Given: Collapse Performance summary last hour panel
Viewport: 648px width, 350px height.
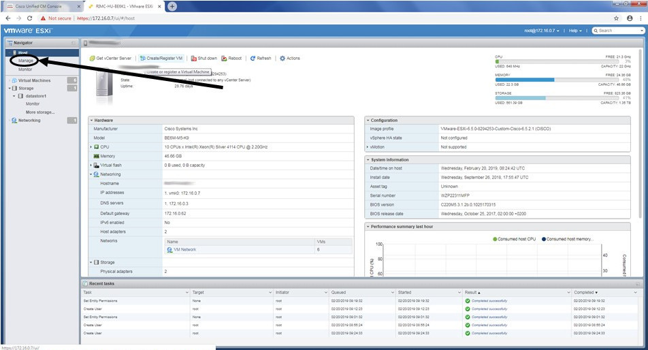Looking at the screenshot, I should 368,227.
